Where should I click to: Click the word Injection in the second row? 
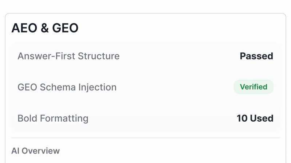99,87
